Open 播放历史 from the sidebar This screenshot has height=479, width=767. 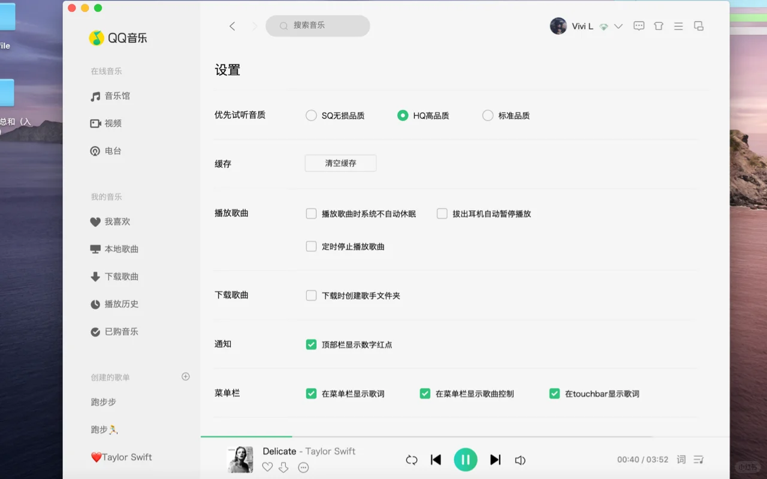click(122, 304)
